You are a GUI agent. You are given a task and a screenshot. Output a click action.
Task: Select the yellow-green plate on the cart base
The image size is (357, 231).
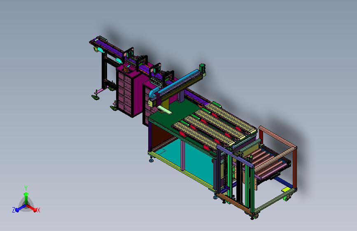click(x=286, y=189)
